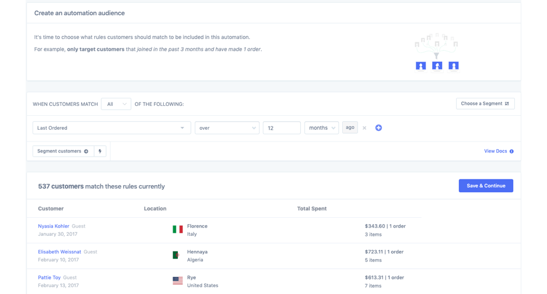The width and height of the screenshot is (547, 294).
Task: Open customer Elisabeth Weissnat's profile
Action: 59,252
